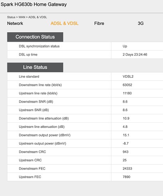Click upstream rate value 11180

point(127,93)
